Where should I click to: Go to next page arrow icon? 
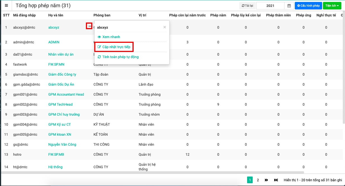point(266,180)
